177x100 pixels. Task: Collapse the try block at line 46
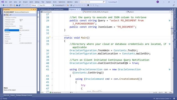(x=52, y=85)
